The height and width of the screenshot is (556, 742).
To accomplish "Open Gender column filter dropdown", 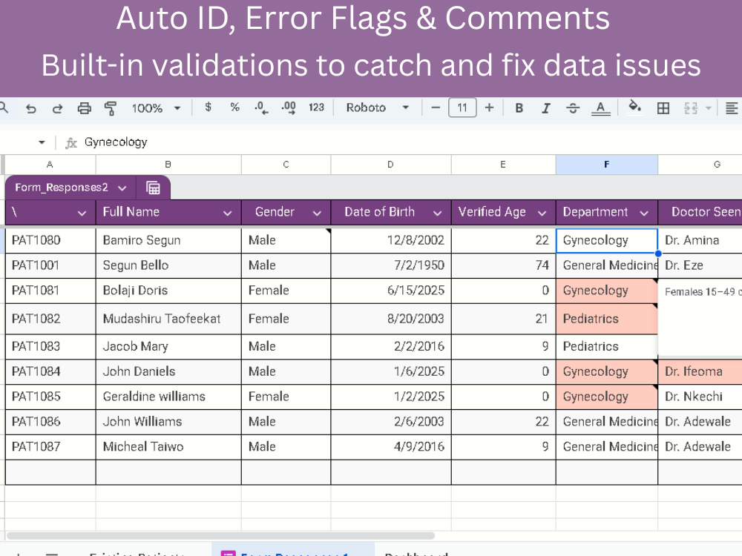I will (x=317, y=214).
